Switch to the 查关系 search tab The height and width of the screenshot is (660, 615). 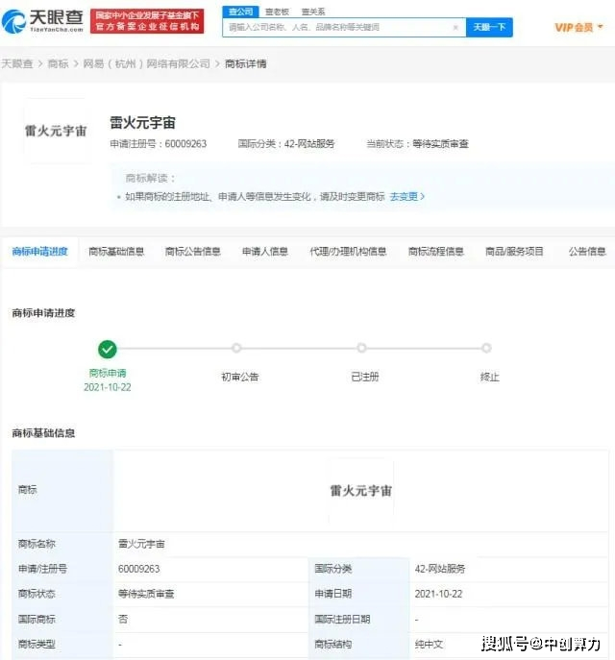click(313, 12)
